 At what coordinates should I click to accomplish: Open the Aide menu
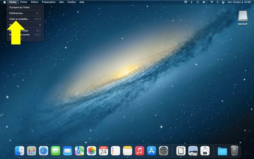point(82,2)
